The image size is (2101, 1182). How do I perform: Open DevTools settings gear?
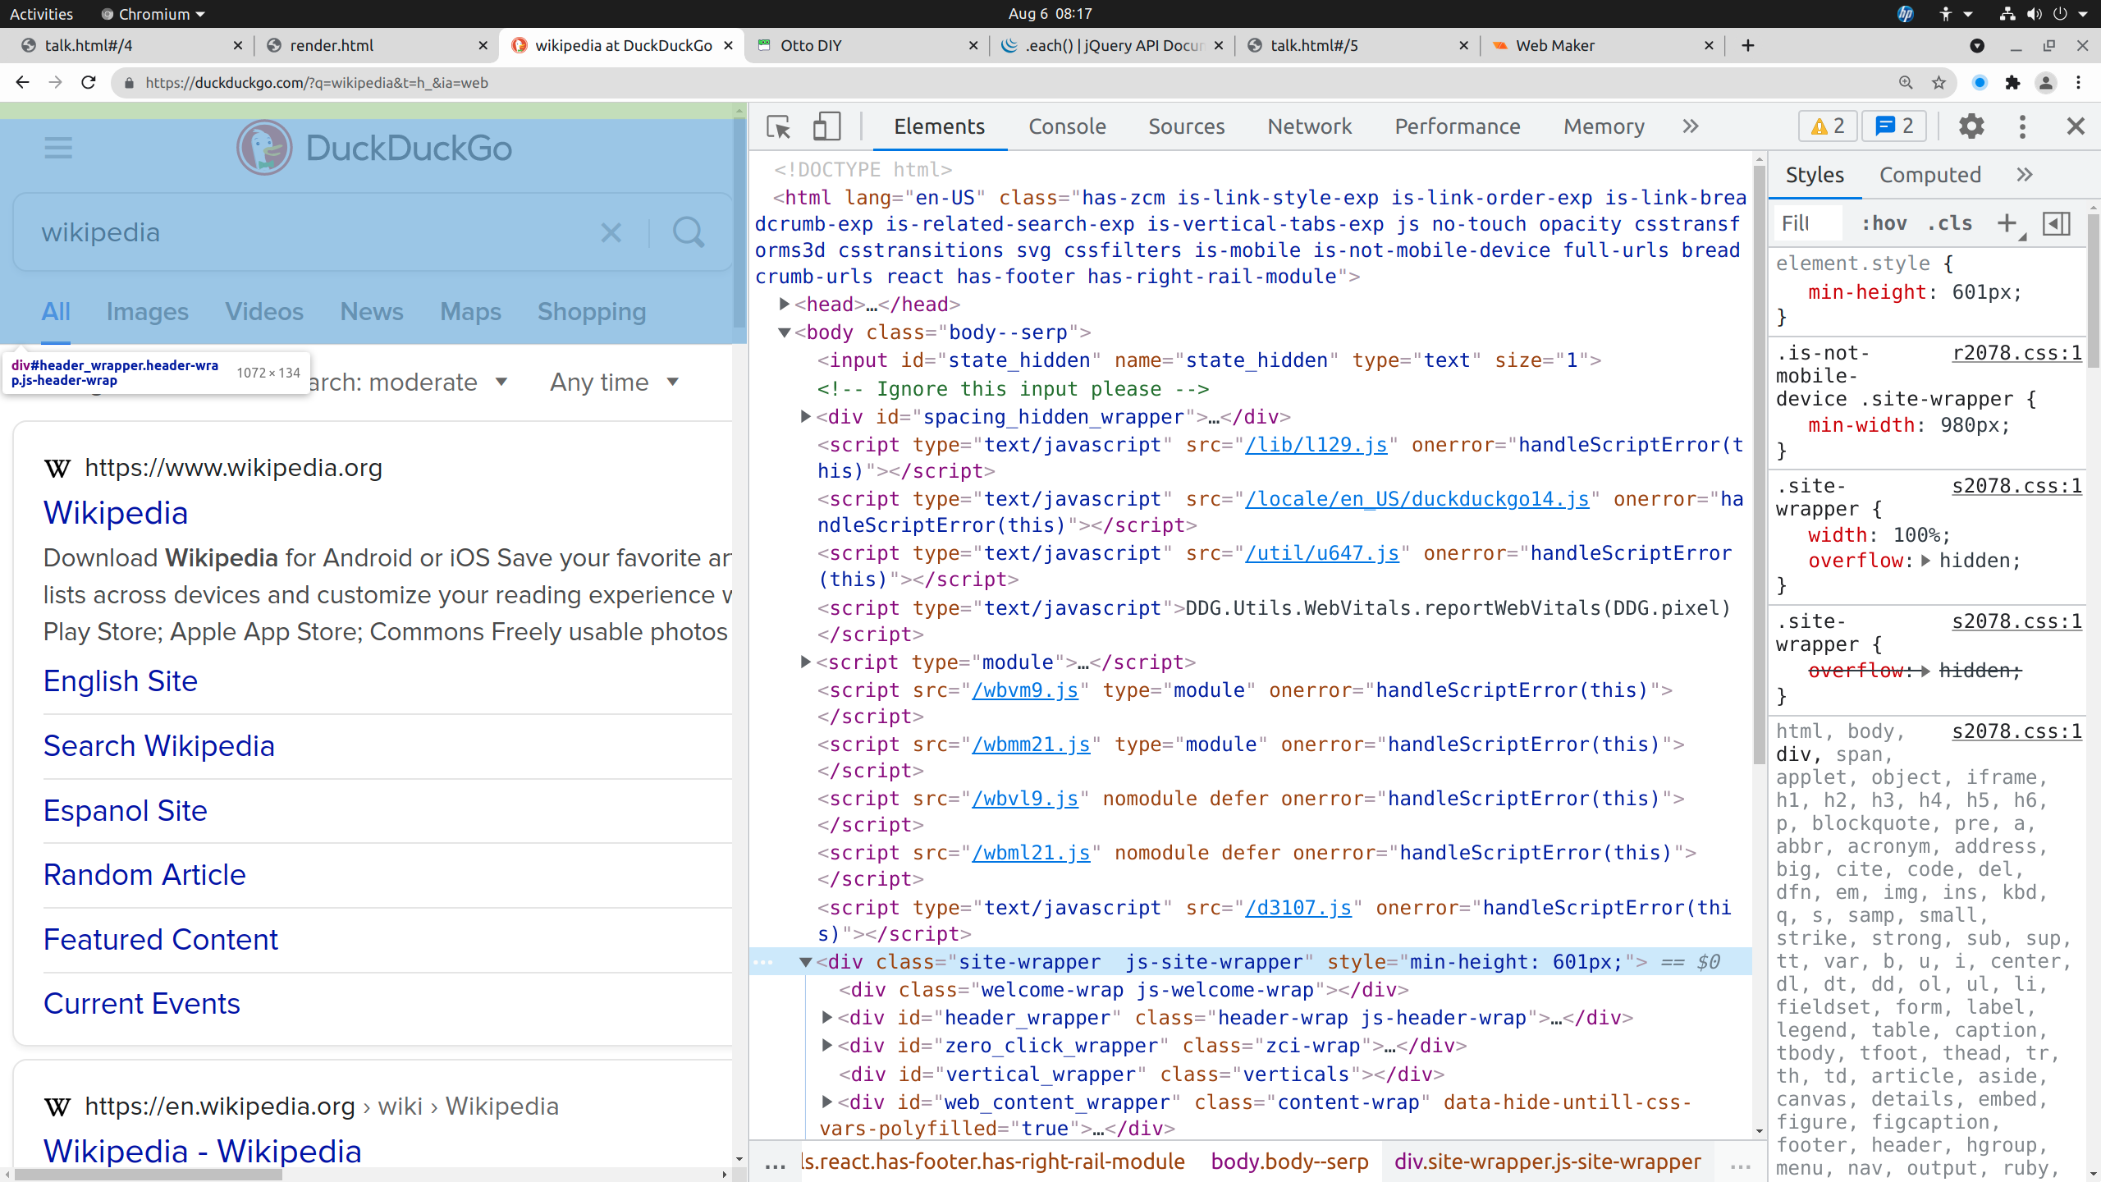point(1971,126)
